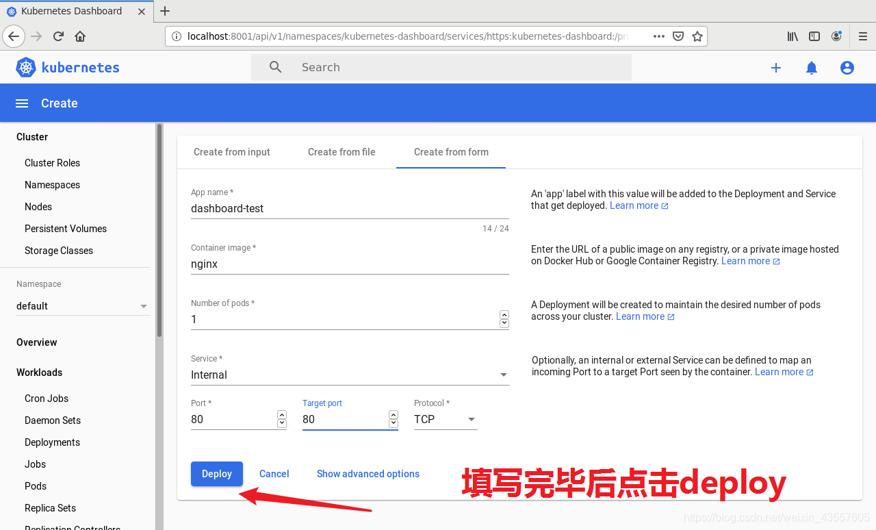Screen dimensions: 876x530
Task: Open Persistent Volumes in sidebar
Action: point(66,229)
